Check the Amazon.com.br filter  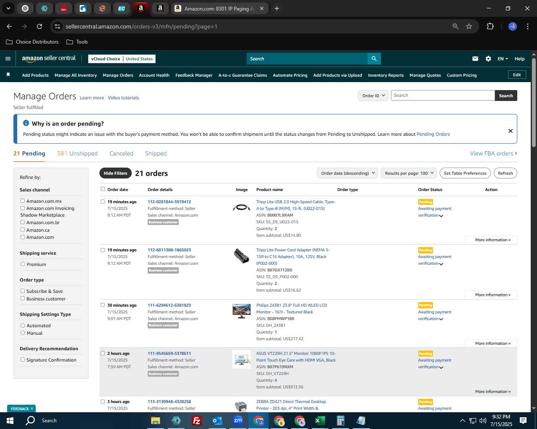click(x=23, y=222)
